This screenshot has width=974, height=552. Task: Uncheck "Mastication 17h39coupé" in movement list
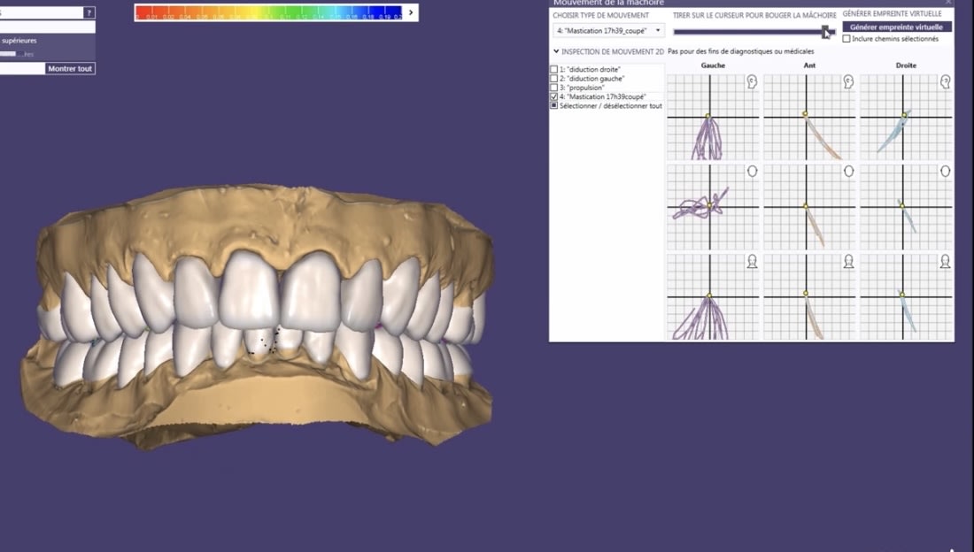tap(554, 96)
